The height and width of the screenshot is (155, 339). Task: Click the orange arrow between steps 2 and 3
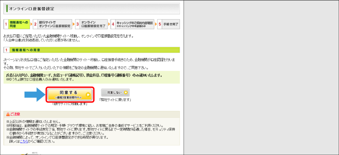point(74,24)
